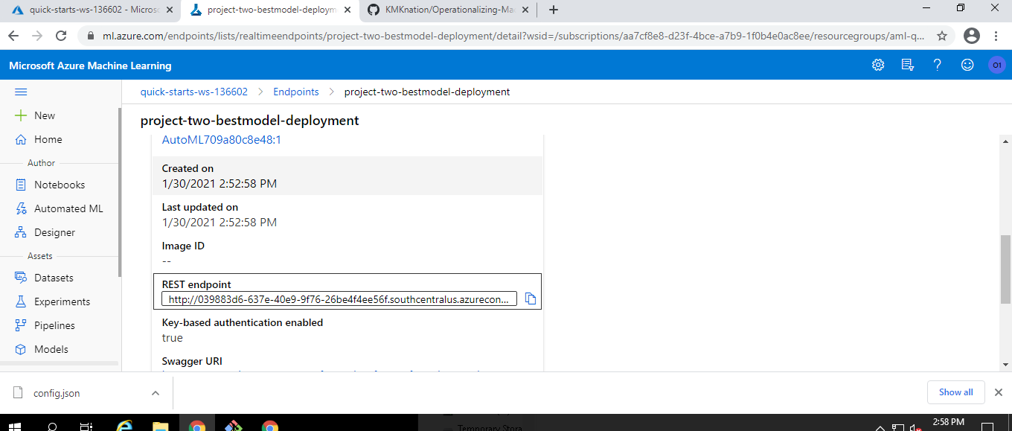Copy the REST endpoint URL
This screenshot has height=431, width=1012.
click(x=531, y=298)
